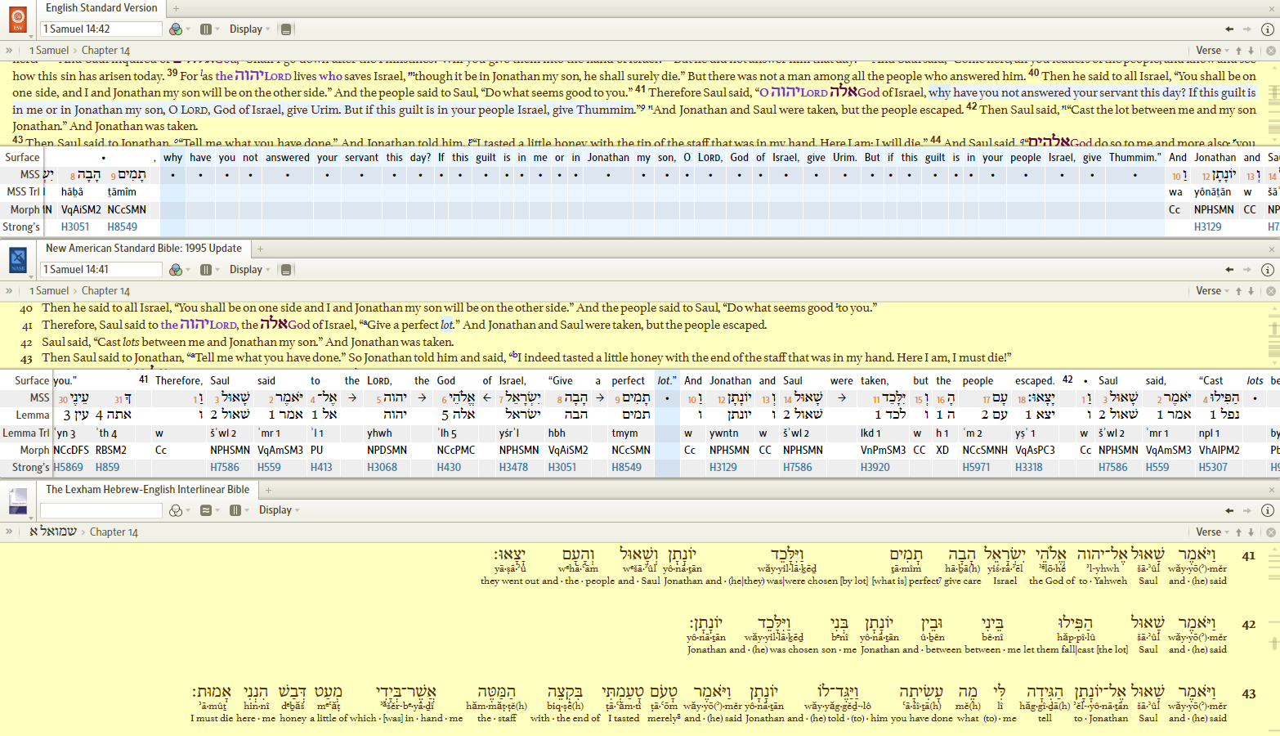Add a new tab next to English Standard Version
1280x736 pixels.
(176, 8)
